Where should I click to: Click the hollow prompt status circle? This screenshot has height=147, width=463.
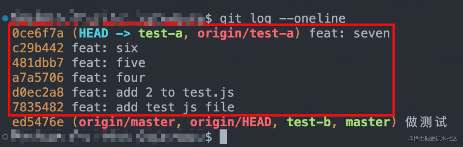(x=5, y=136)
